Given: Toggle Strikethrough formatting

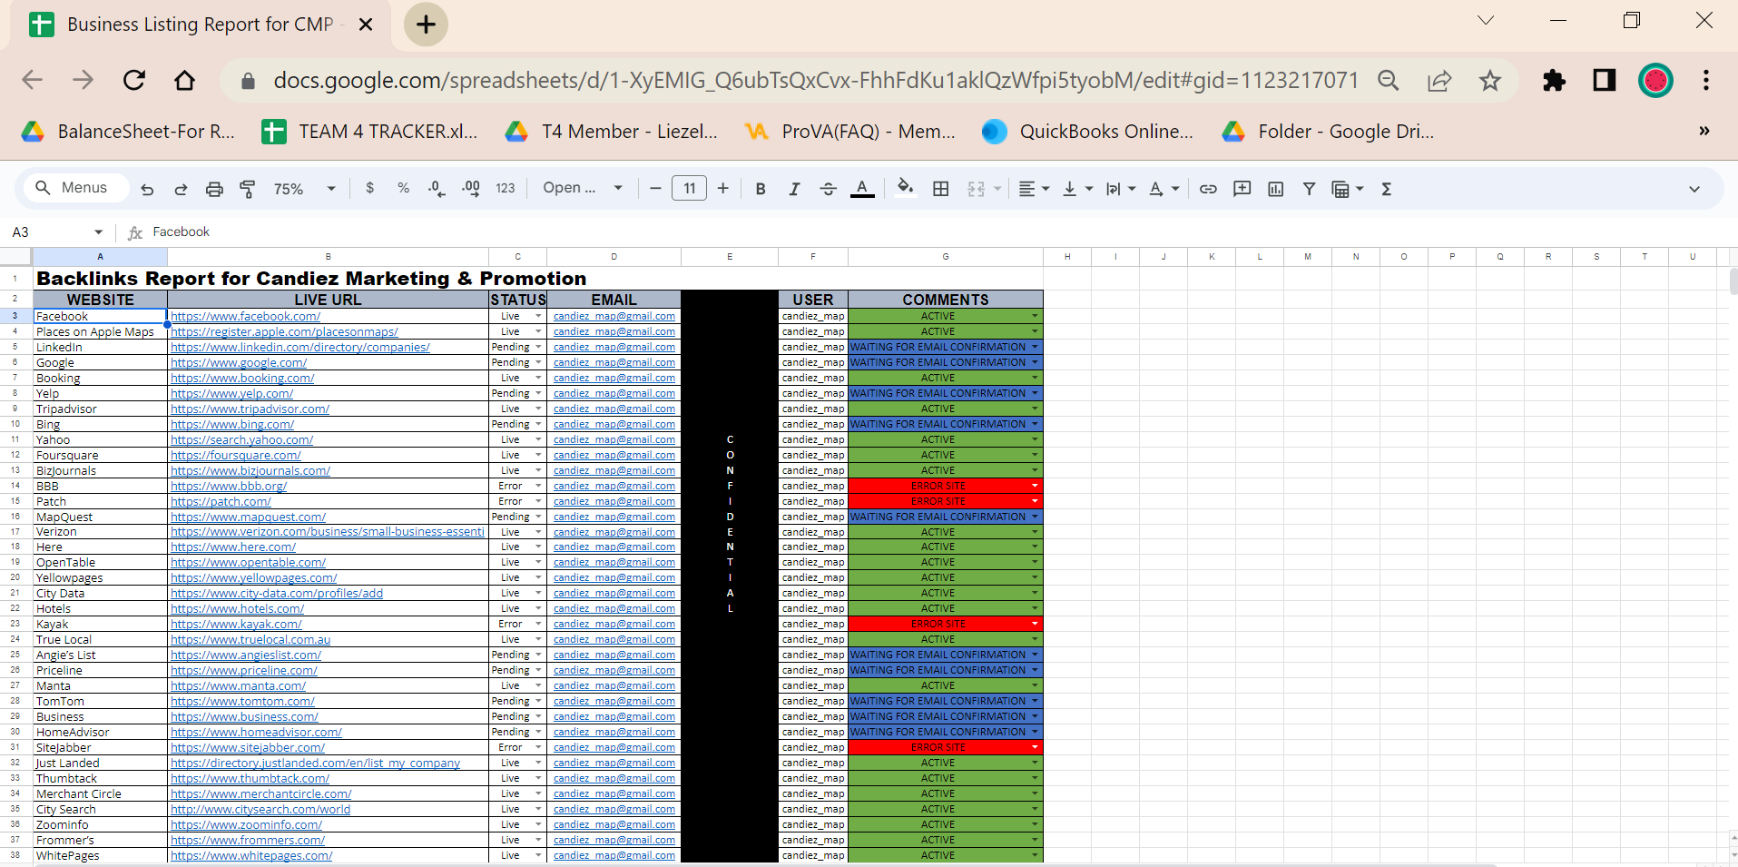Looking at the screenshot, I should [828, 189].
